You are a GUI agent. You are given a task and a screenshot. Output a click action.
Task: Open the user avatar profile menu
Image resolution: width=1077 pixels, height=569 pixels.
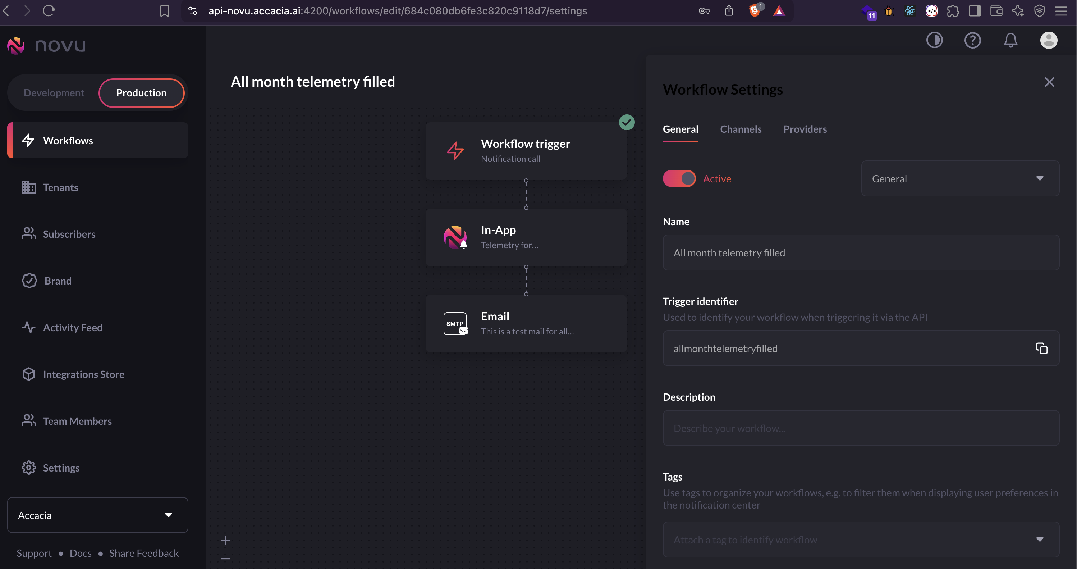(1049, 40)
